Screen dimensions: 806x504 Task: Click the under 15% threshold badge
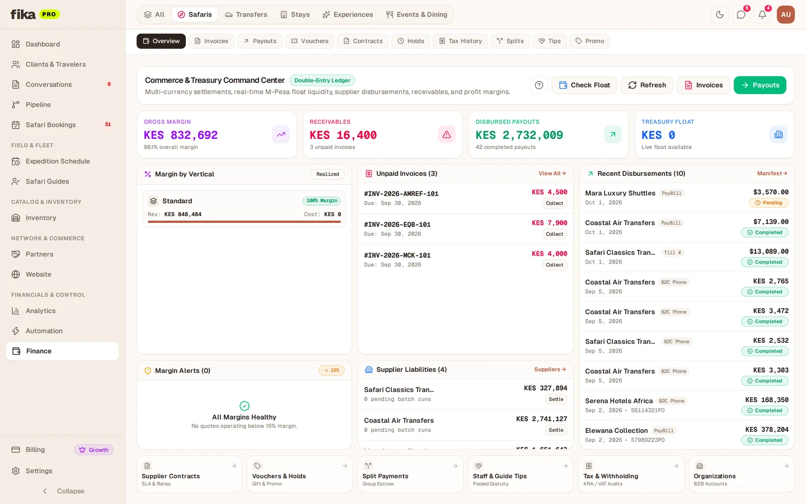(332, 370)
